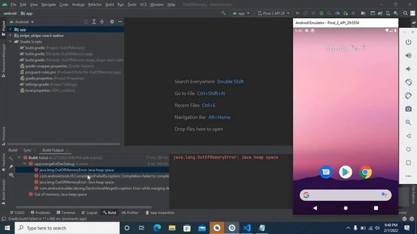This screenshot has height=234, width=417.
Task: Raise emulator volume with volume up icon
Action: click(x=409, y=55)
